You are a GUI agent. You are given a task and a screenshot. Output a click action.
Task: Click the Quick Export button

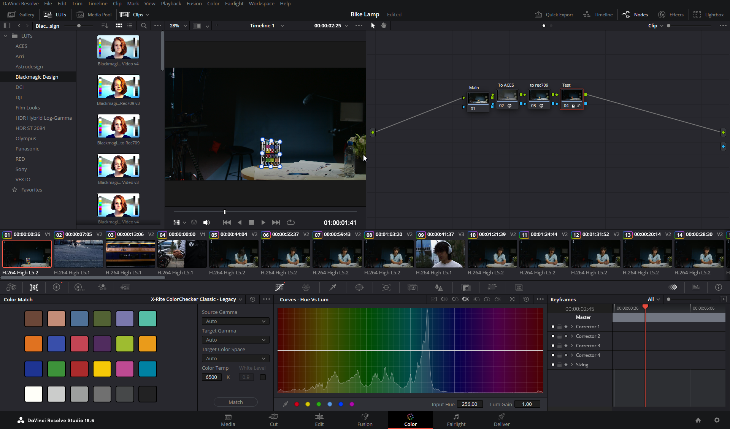point(554,14)
